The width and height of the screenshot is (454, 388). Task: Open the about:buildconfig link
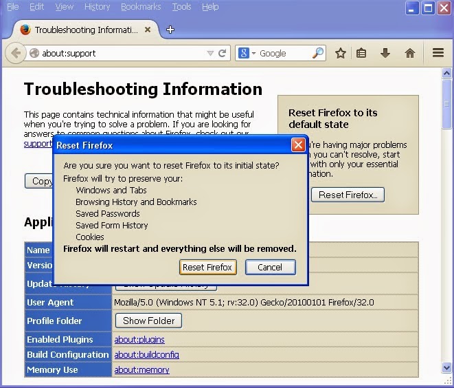(147, 355)
